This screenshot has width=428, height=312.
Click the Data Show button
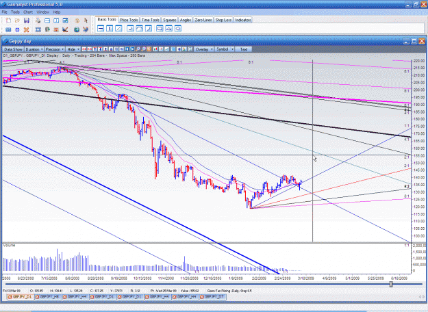(x=13, y=49)
